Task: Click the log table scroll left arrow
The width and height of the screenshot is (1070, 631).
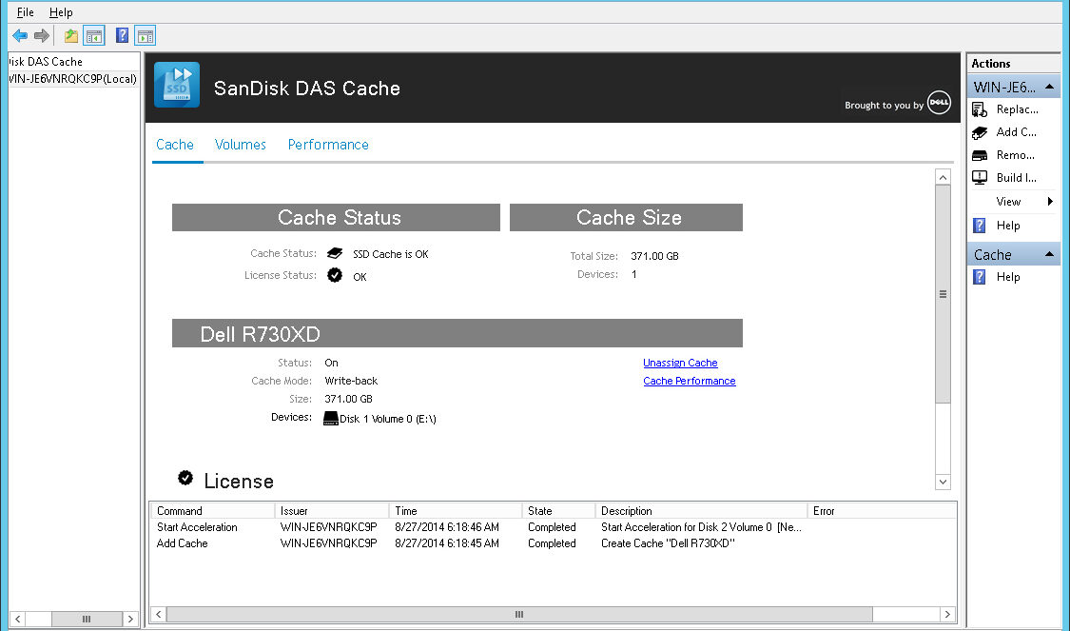Action: (158, 614)
